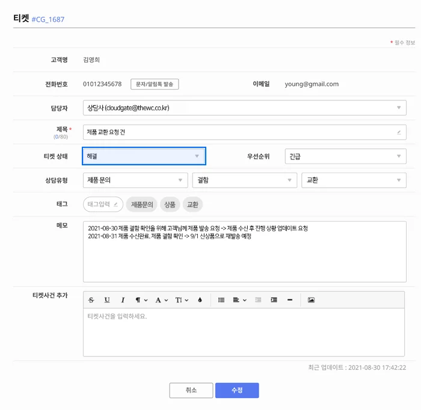Open the 티켓 상태 dropdown showing 해결
421x410 pixels.
tap(144, 156)
